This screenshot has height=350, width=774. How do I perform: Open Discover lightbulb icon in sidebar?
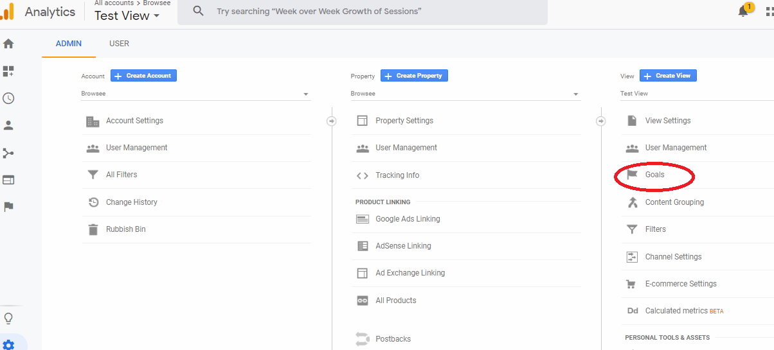(8, 319)
